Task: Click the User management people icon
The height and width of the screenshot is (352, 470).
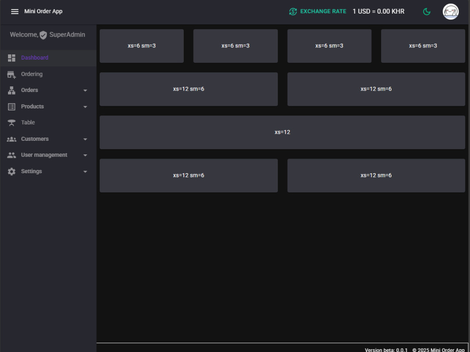Action: (11, 155)
